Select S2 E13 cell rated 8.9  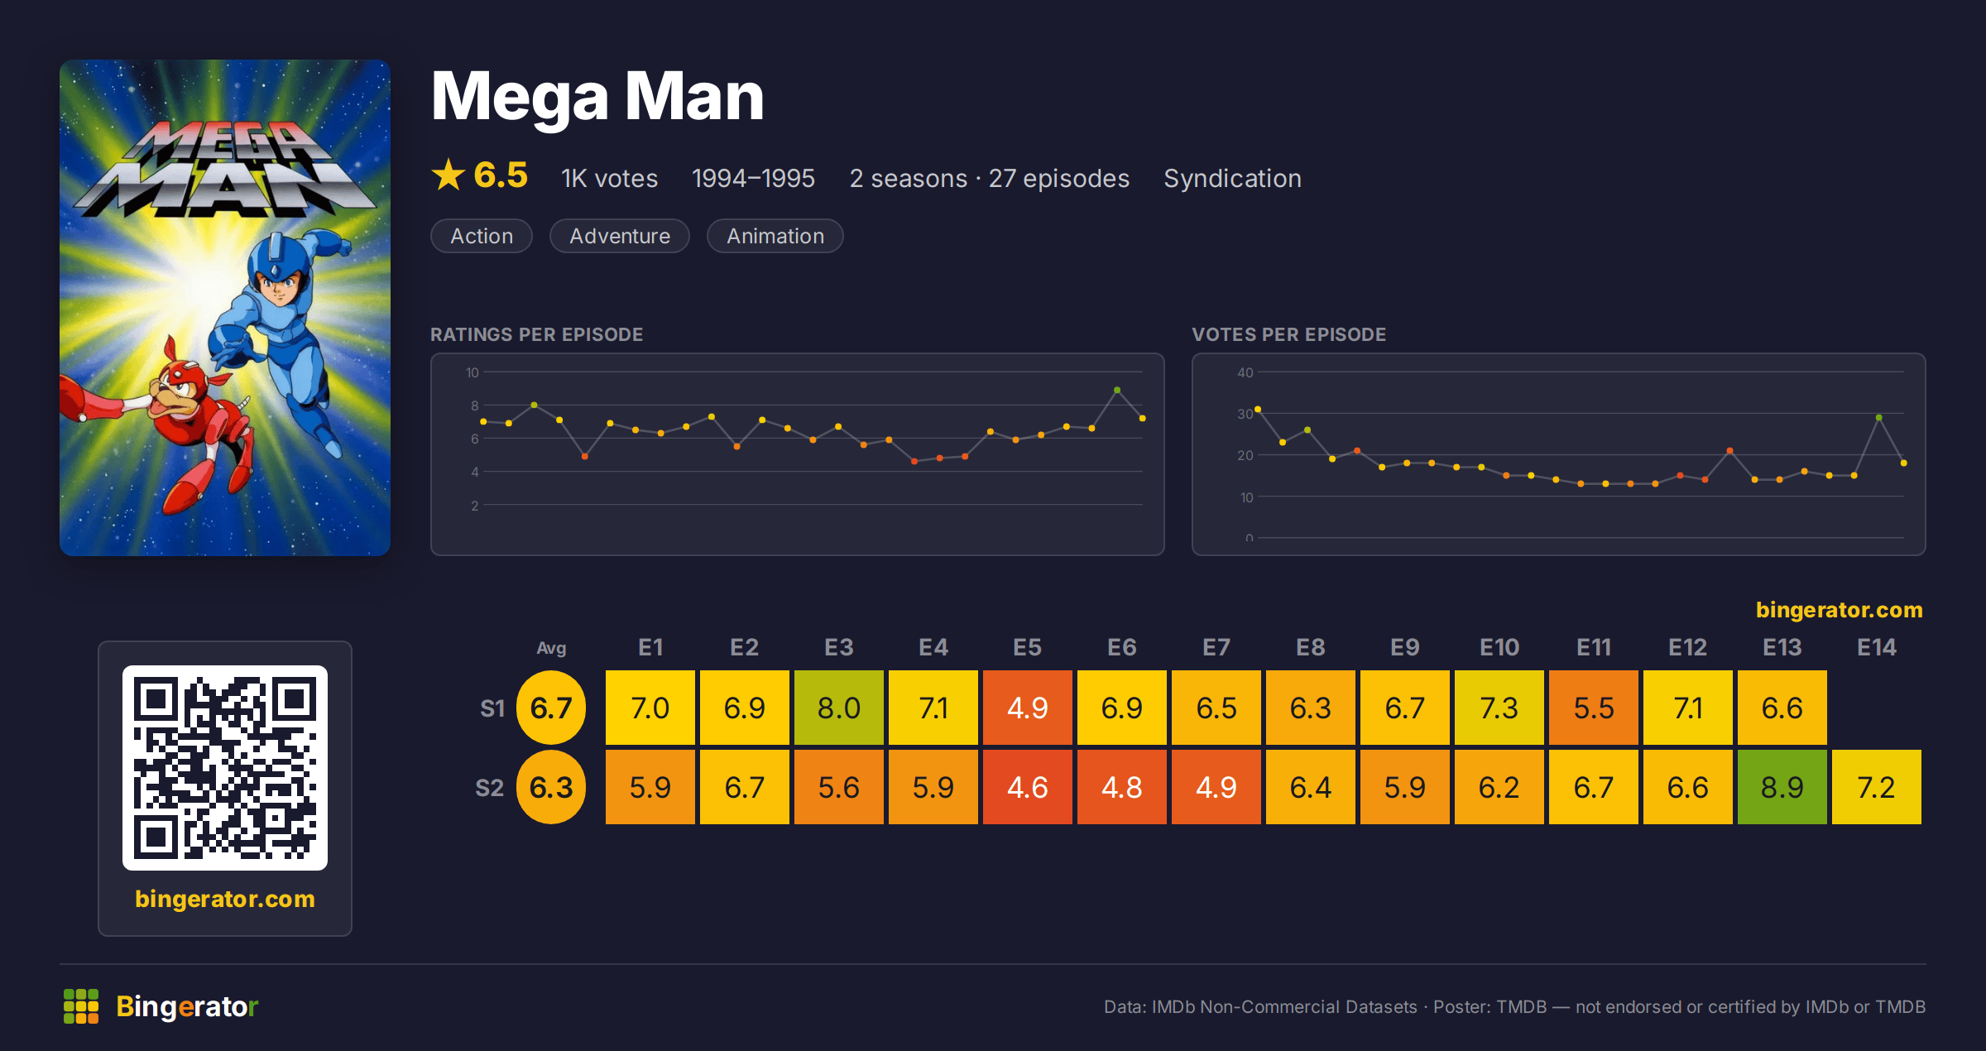tap(1782, 787)
